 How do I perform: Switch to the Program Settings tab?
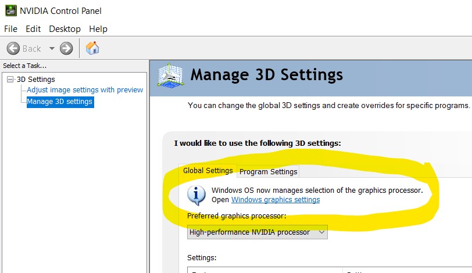click(268, 172)
